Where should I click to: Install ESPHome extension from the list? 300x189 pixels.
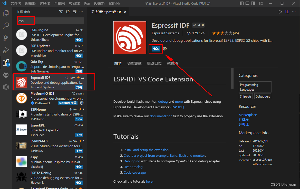point(79,119)
